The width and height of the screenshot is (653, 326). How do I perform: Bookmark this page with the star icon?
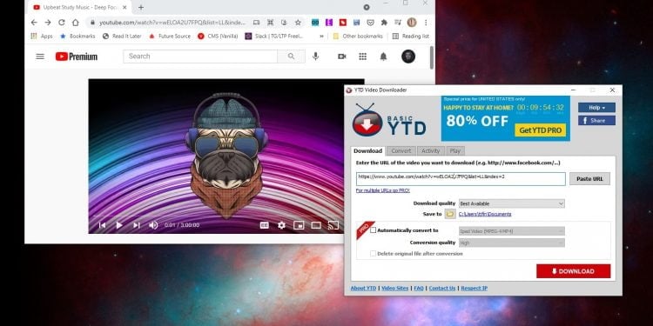pyautogui.click(x=298, y=23)
